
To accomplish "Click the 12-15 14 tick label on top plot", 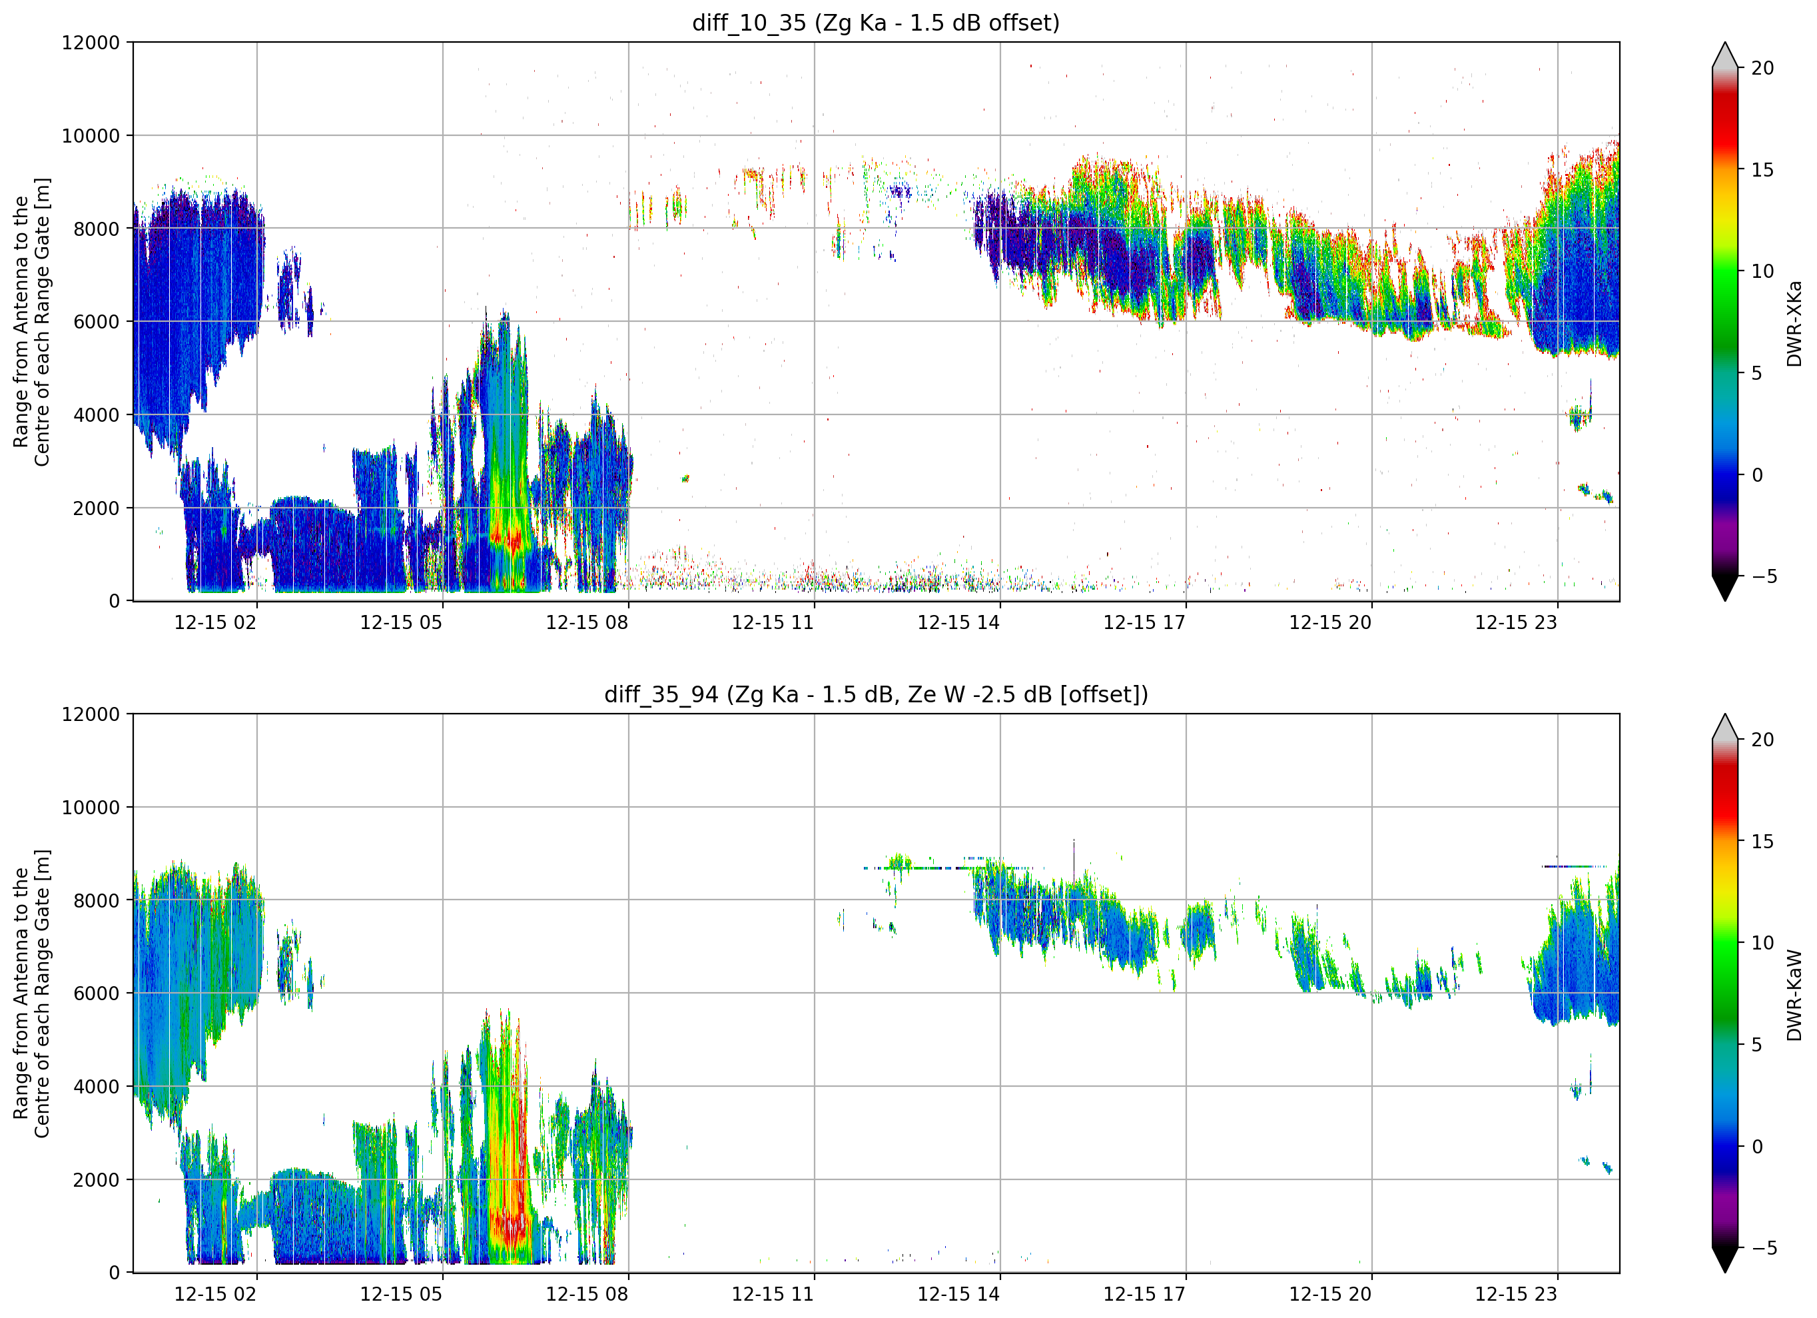I will pyautogui.click(x=958, y=622).
